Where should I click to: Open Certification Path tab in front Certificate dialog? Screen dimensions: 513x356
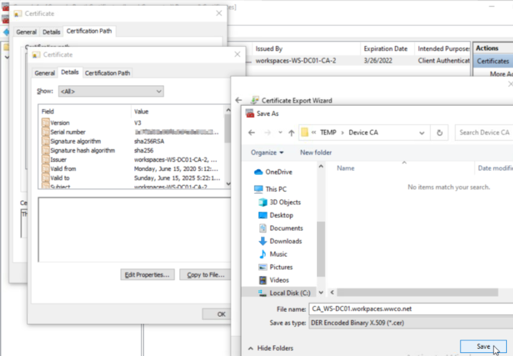point(107,73)
